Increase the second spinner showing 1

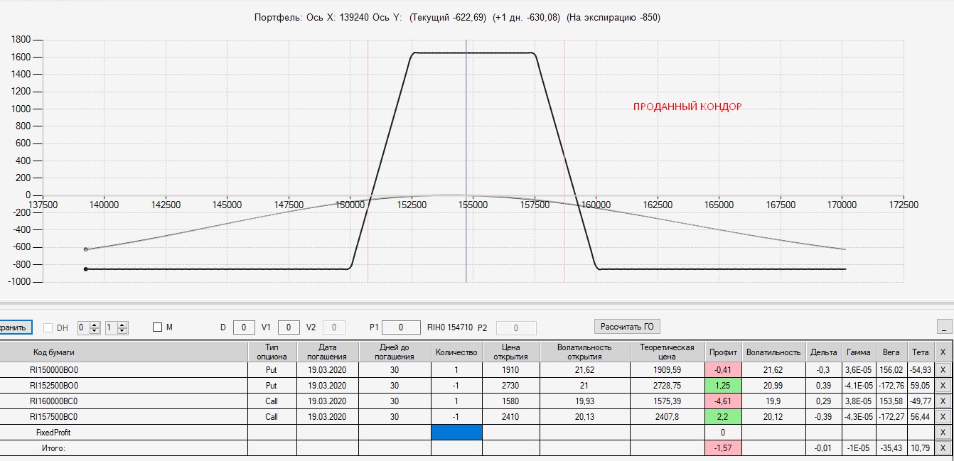[x=122, y=325]
